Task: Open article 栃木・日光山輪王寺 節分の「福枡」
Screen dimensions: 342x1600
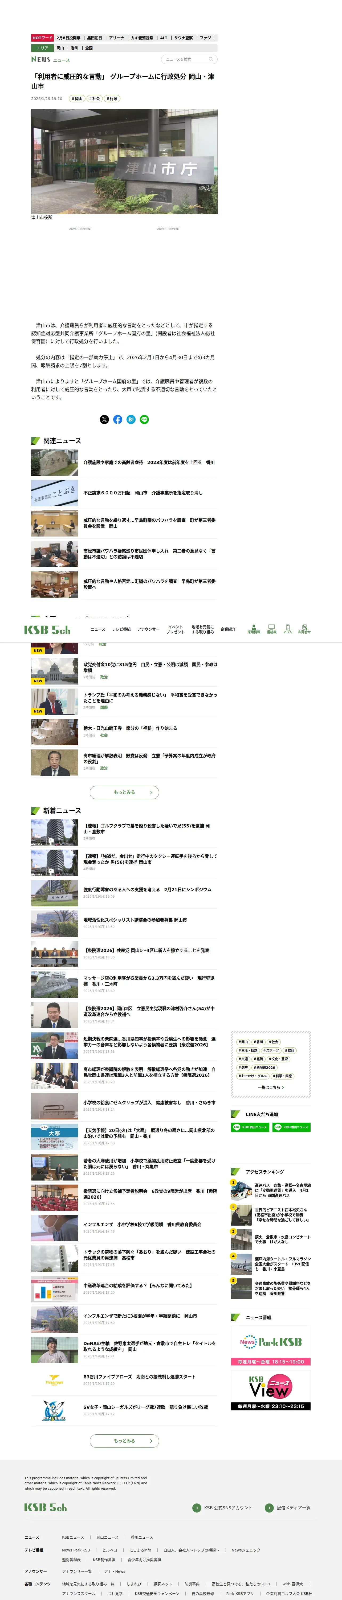Action: click(x=130, y=728)
